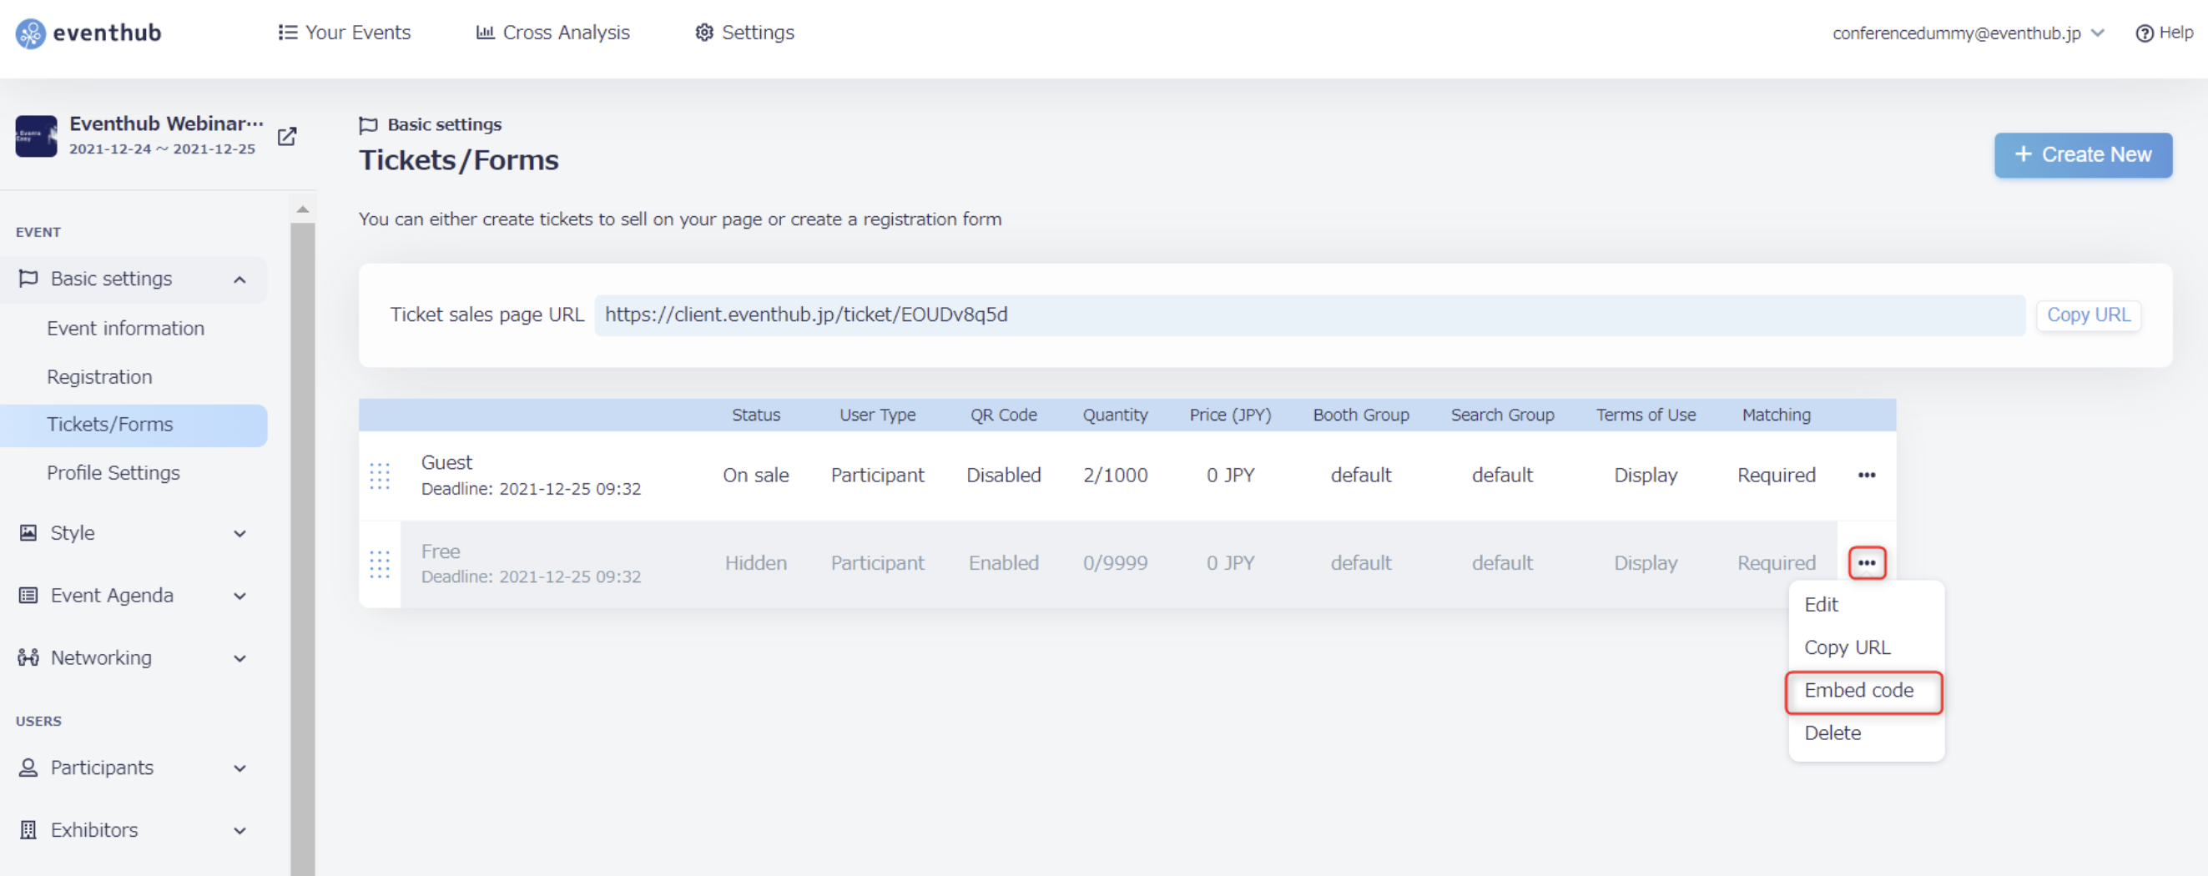
Task: Expand the Style section chevron
Action: pyautogui.click(x=240, y=533)
